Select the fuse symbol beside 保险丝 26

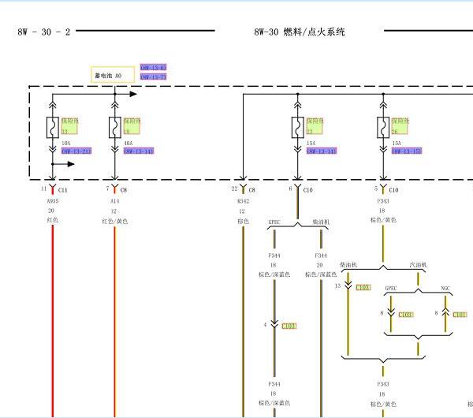click(x=383, y=128)
